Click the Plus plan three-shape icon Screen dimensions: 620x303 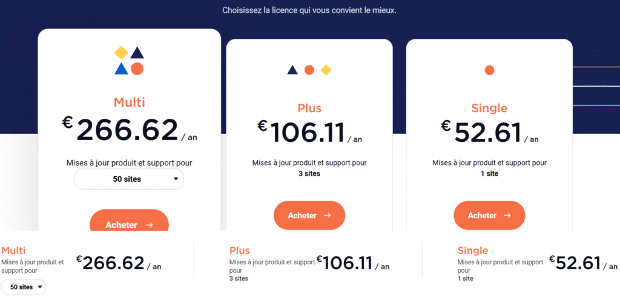click(309, 70)
